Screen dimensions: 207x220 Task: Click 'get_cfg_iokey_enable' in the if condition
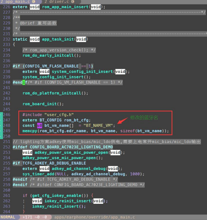point(57,195)
